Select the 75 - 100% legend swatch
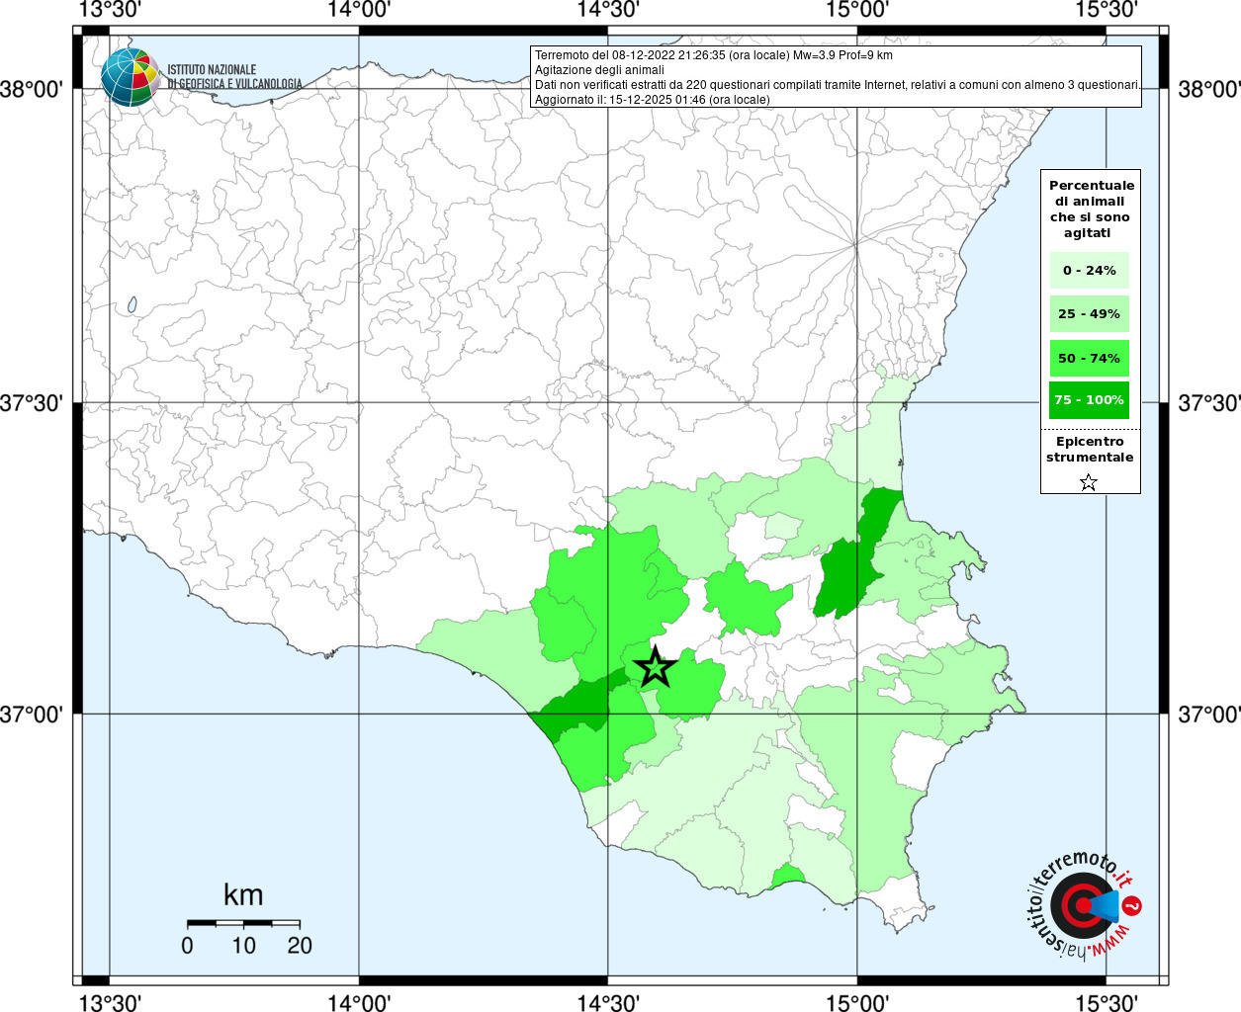Image resolution: width=1241 pixels, height=1012 pixels. pos(1089,400)
